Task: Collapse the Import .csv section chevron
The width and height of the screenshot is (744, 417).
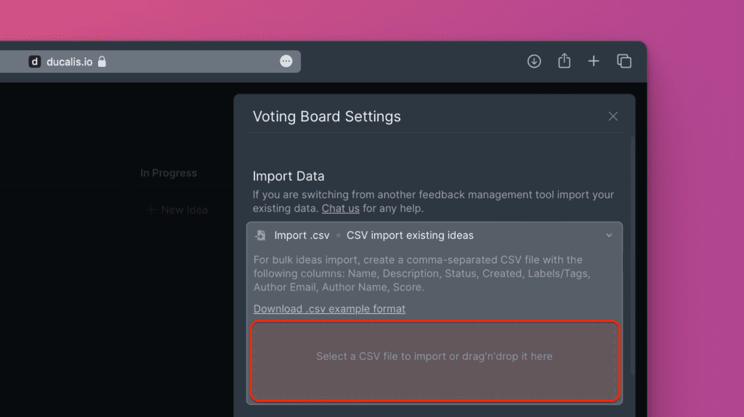Action: pyautogui.click(x=609, y=235)
